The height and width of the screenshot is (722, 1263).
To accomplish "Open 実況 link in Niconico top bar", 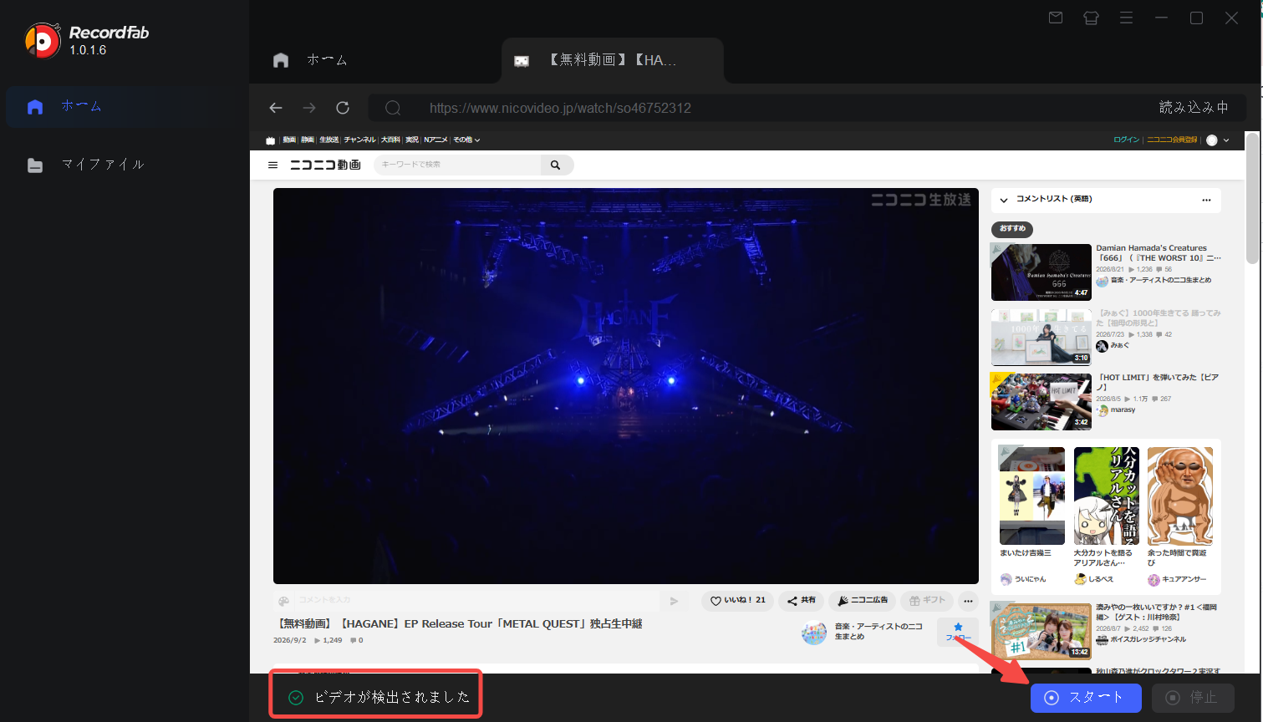I will pos(412,140).
